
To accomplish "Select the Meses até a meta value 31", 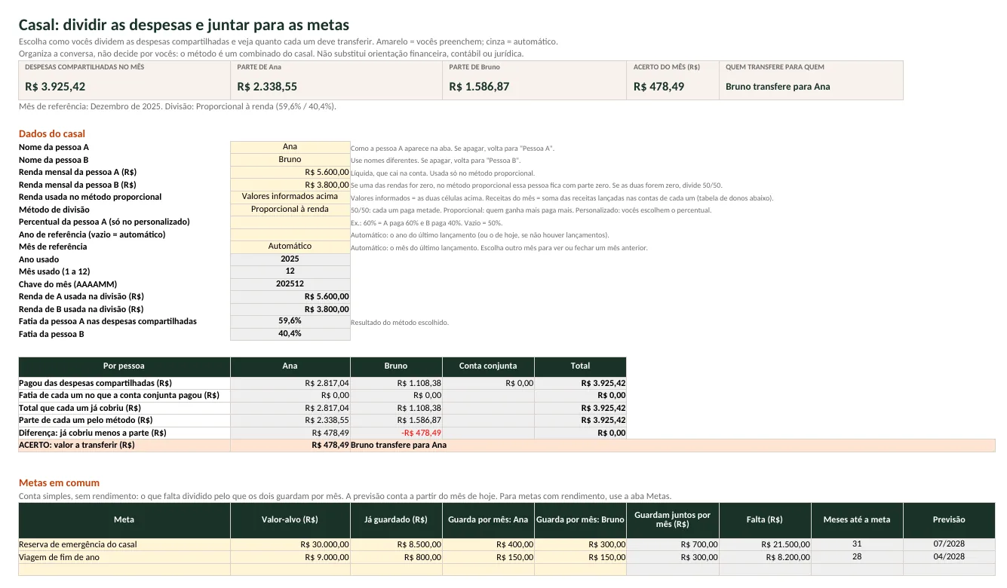I will pos(857,544).
